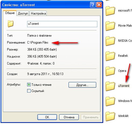
Task: Enable the Скрытый attribute checkbox
Action: click(x=29, y=91)
